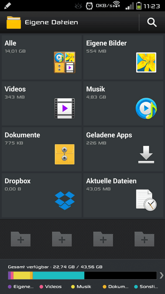Tap the yellow Musik legend dot
The height and width of the screenshot is (294, 165).
tap(73, 287)
